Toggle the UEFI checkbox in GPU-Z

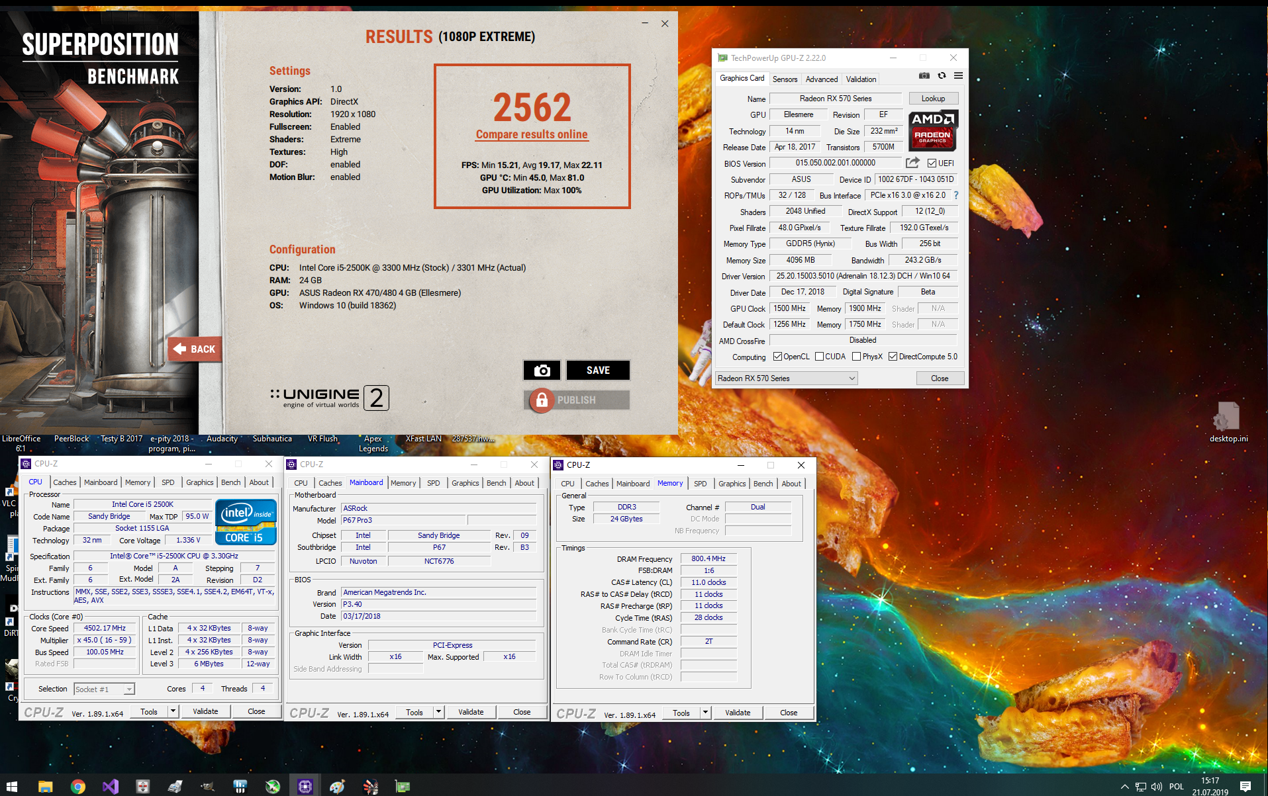tap(932, 163)
